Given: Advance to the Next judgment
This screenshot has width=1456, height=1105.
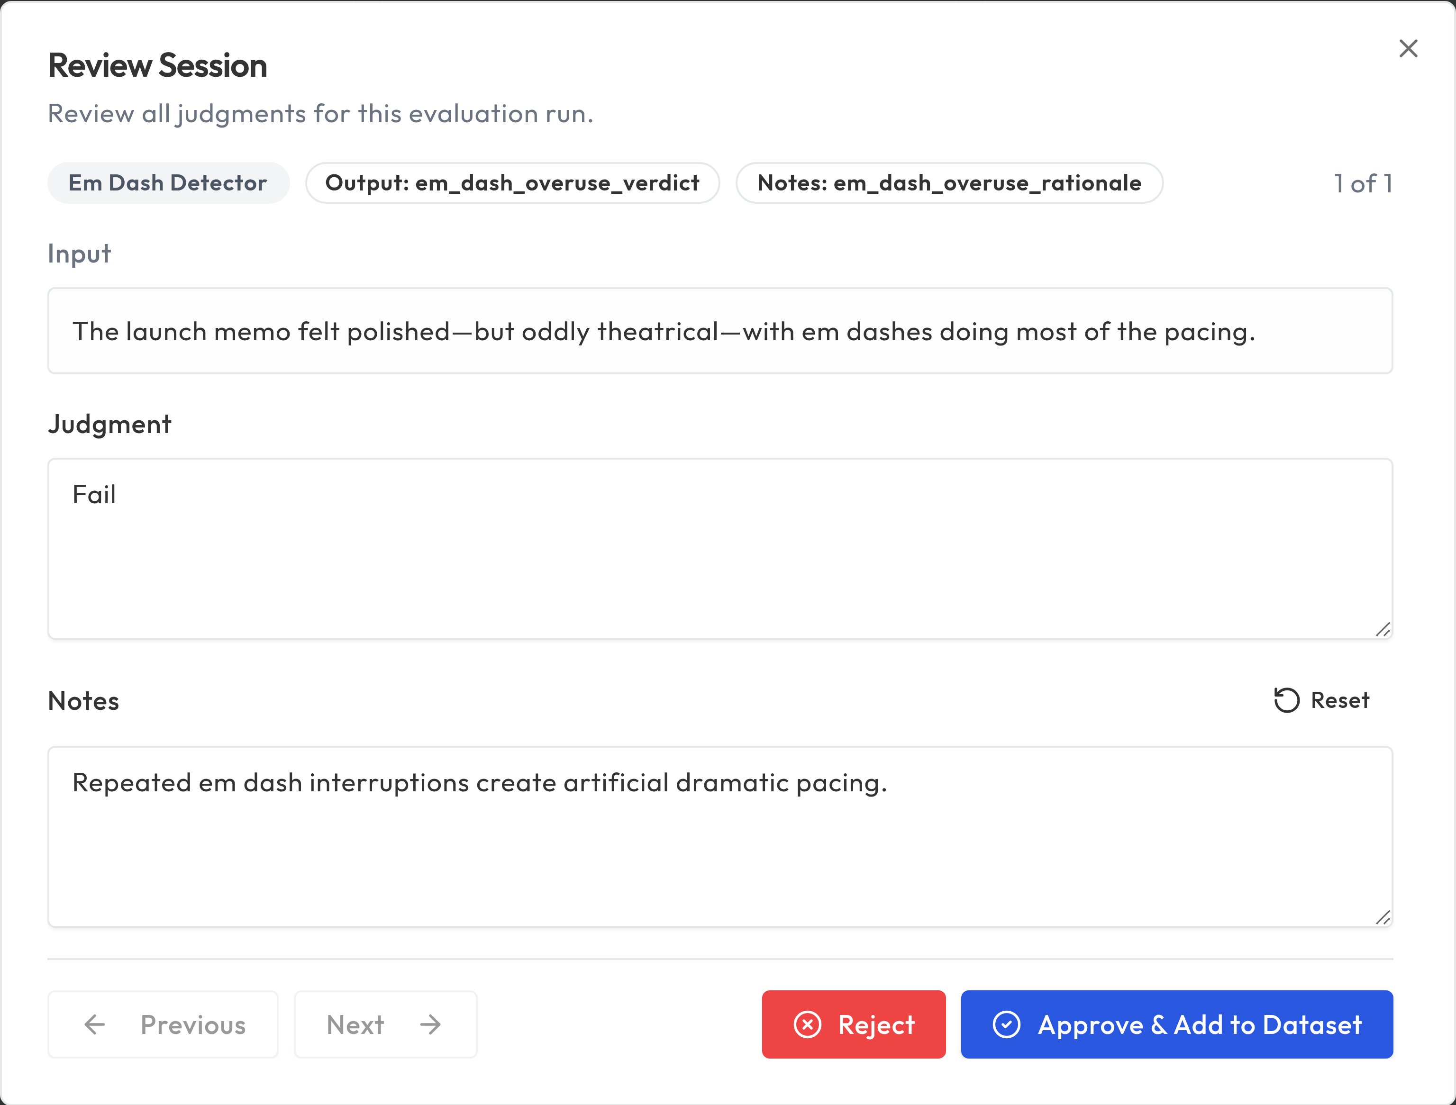Looking at the screenshot, I should tap(386, 1025).
